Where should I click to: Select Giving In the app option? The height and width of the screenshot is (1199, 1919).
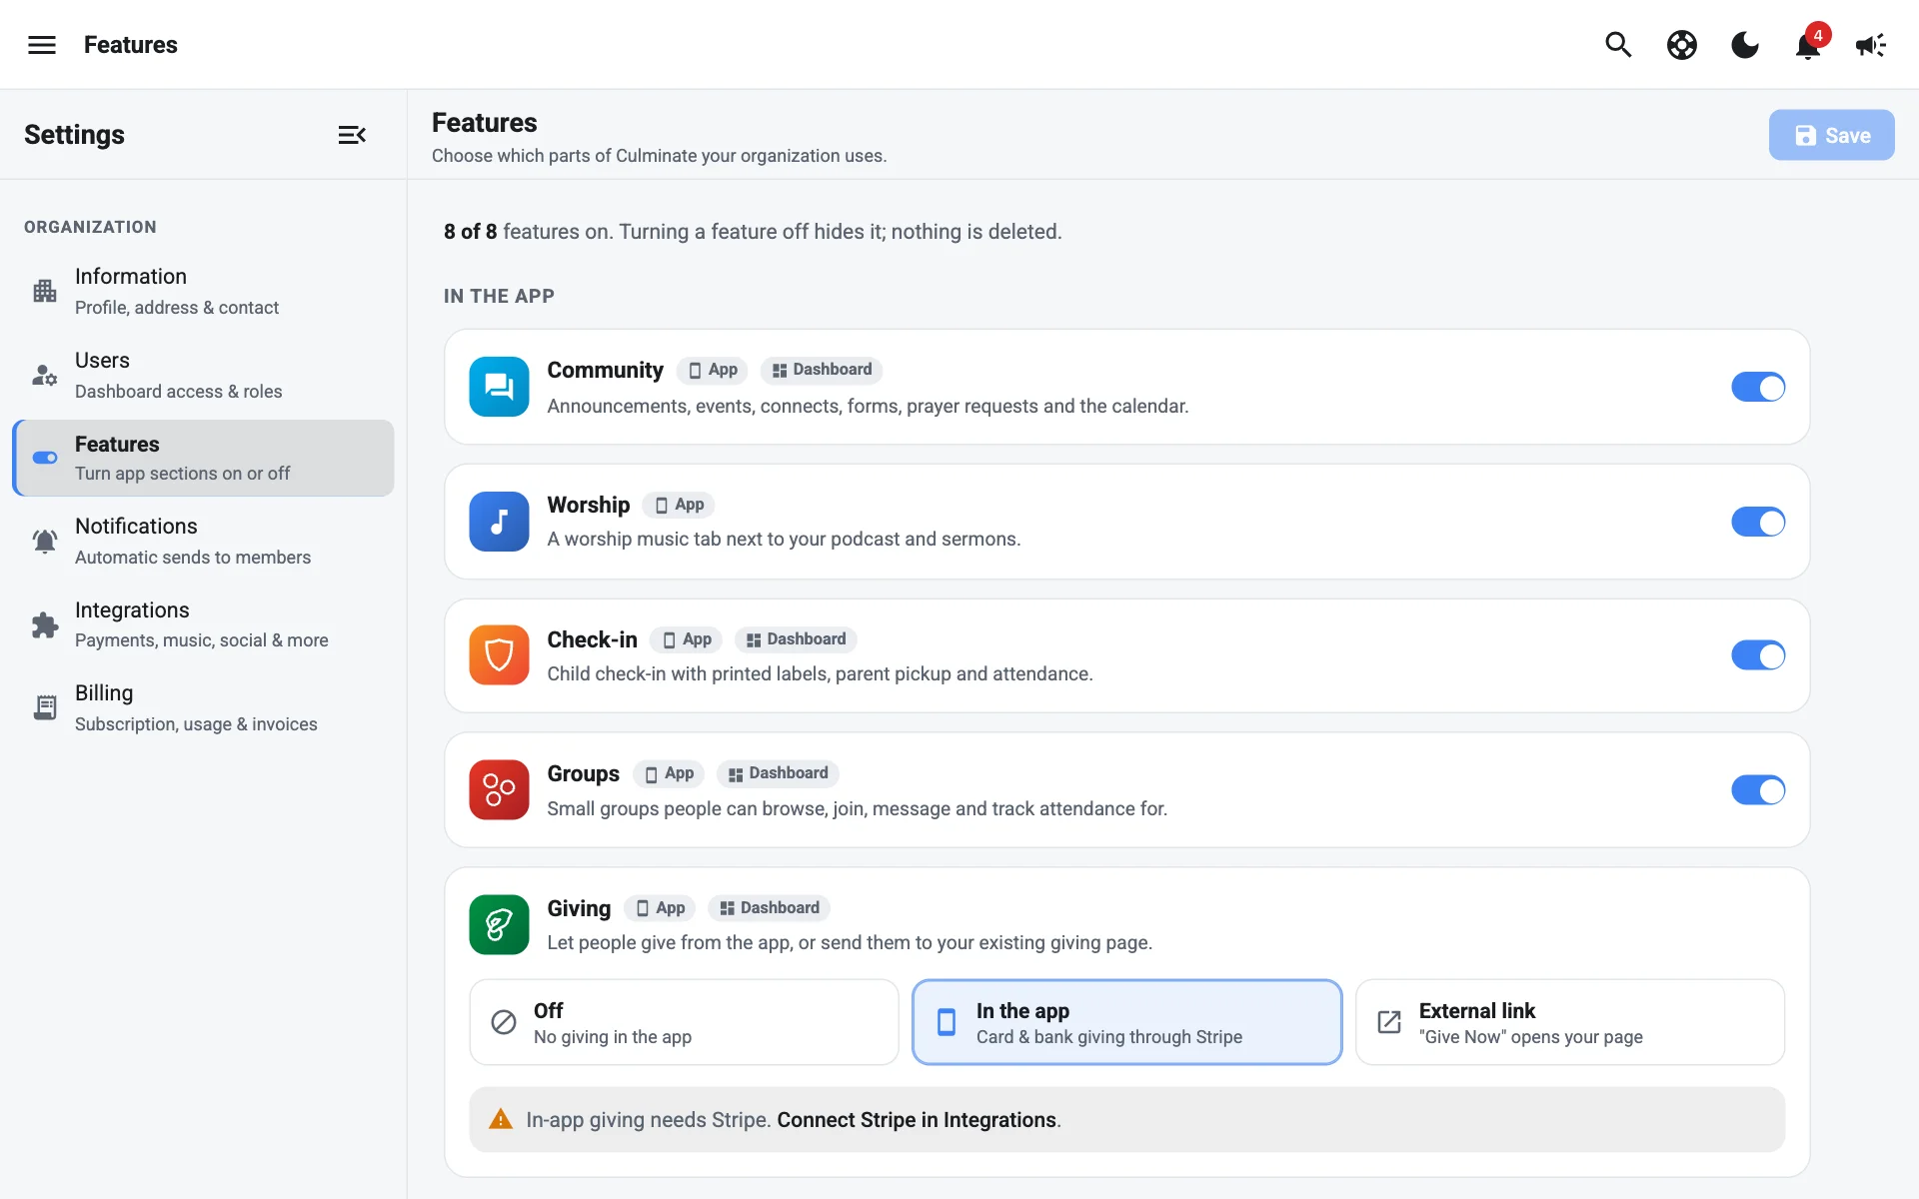pyautogui.click(x=1127, y=1022)
